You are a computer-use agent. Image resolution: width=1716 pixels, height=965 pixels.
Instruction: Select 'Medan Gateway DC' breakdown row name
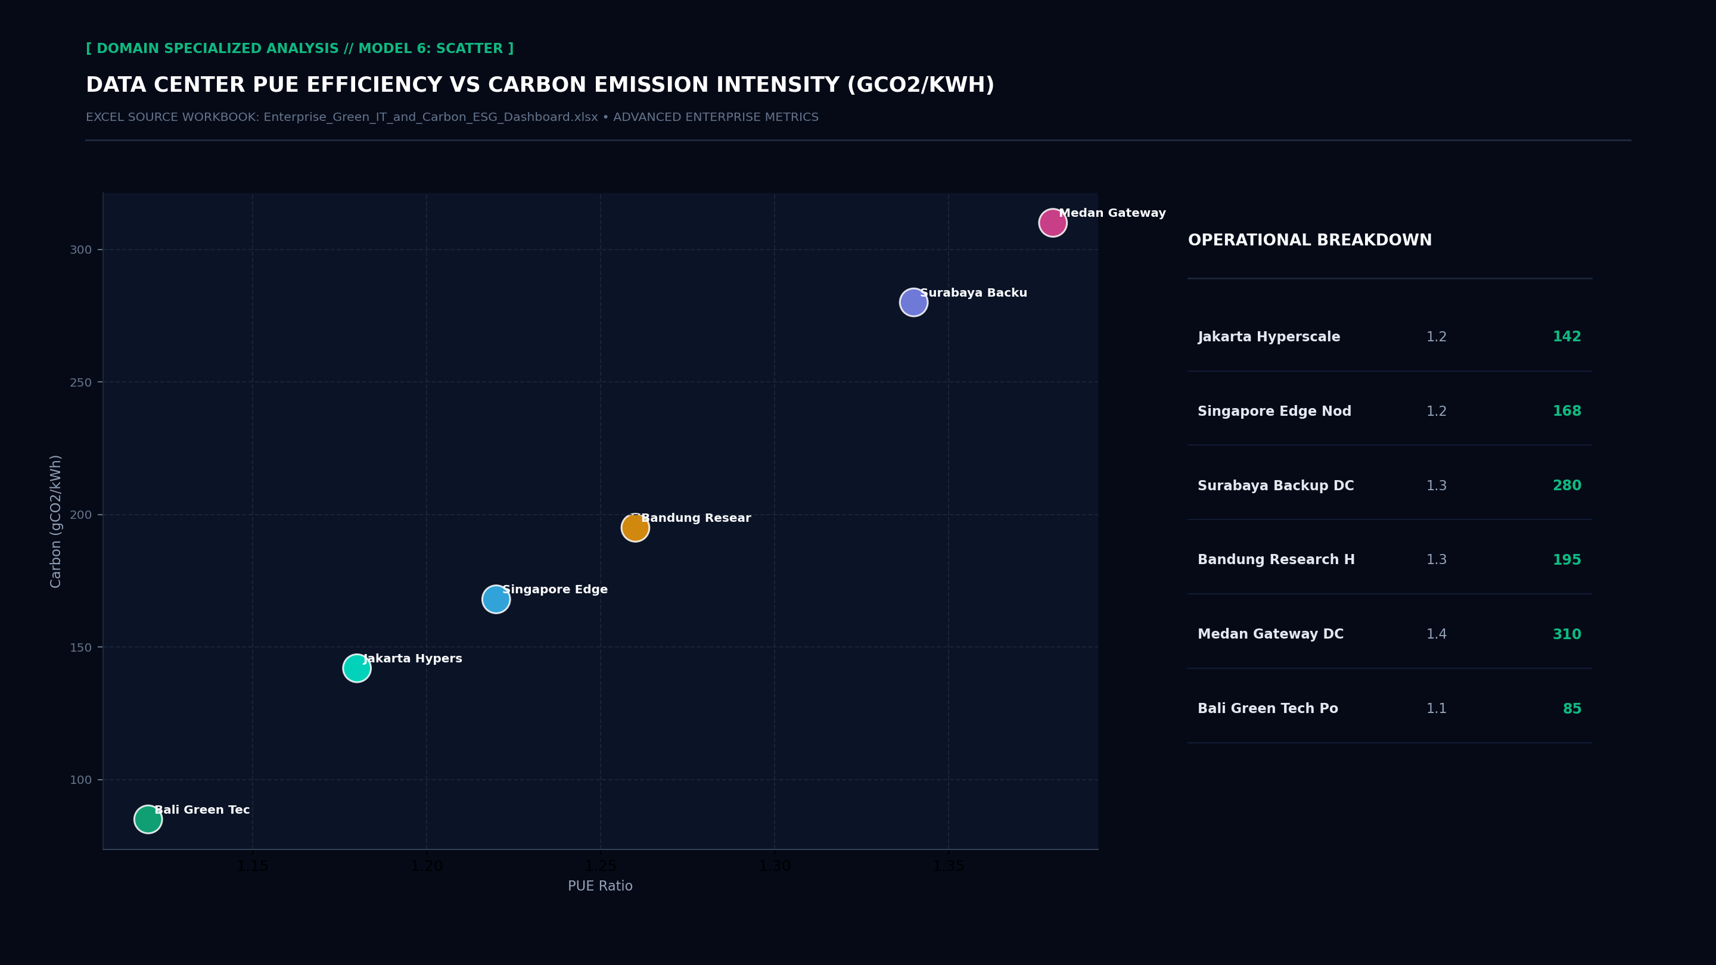click(x=1270, y=634)
